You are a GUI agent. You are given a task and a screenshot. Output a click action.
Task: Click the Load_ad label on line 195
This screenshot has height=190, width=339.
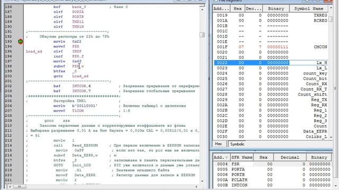point(34,51)
